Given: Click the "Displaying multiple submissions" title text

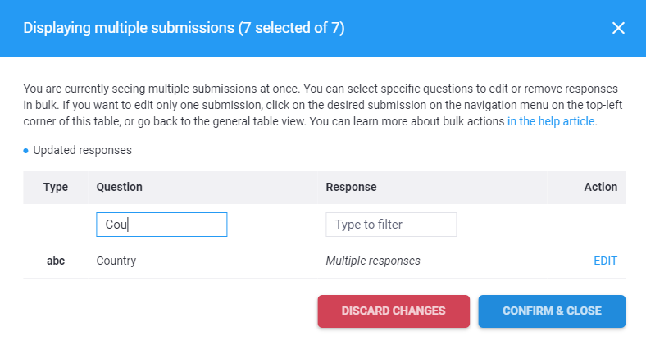Looking at the screenshot, I should (128, 28).
